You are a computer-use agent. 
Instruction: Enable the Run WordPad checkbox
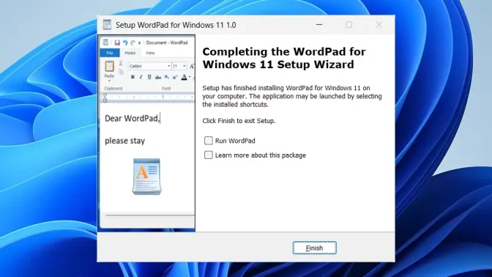click(209, 141)
